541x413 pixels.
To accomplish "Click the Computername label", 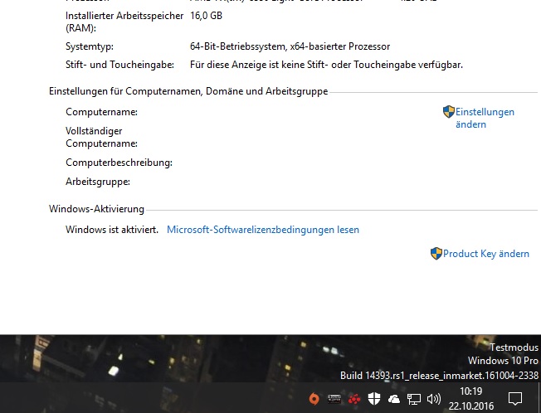I will click(101, 112).
